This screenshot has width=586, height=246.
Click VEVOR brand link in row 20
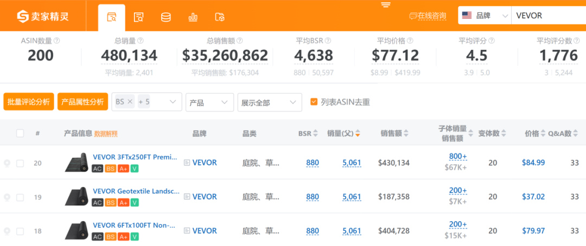click(205, 163)
